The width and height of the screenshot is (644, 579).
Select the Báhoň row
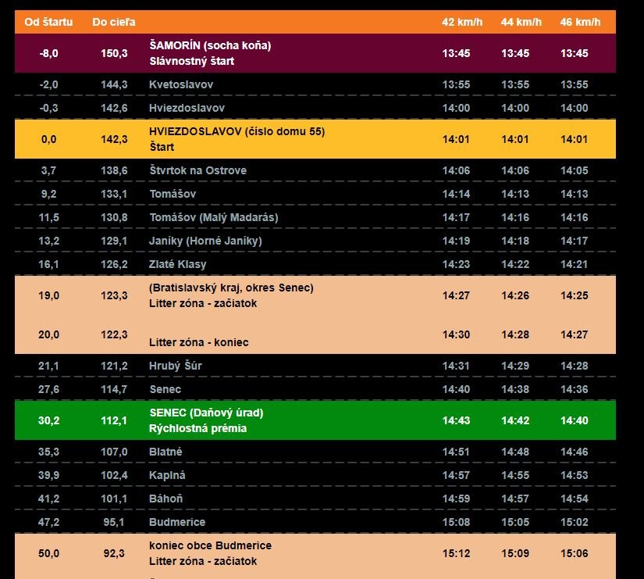tap(166, 499)
